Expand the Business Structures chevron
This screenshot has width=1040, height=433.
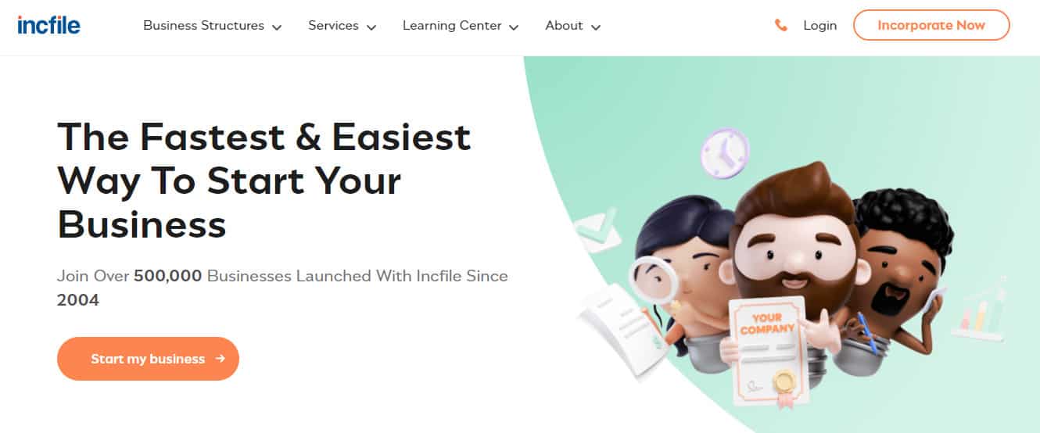[x=277, y=27]
